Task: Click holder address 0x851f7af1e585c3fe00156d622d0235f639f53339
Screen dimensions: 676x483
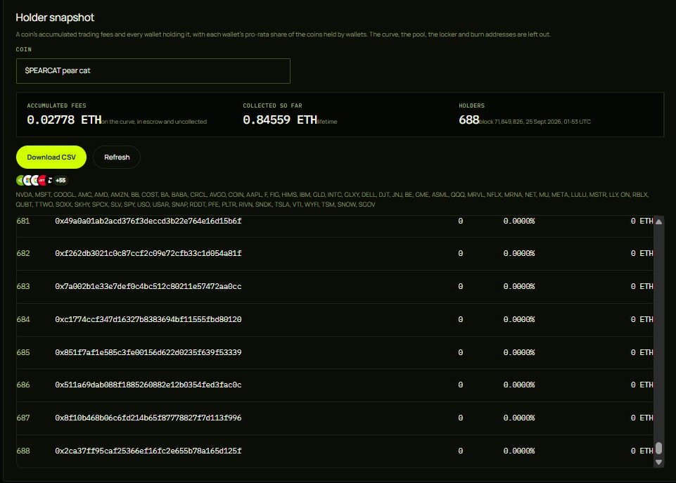Action: click(148, 352)
